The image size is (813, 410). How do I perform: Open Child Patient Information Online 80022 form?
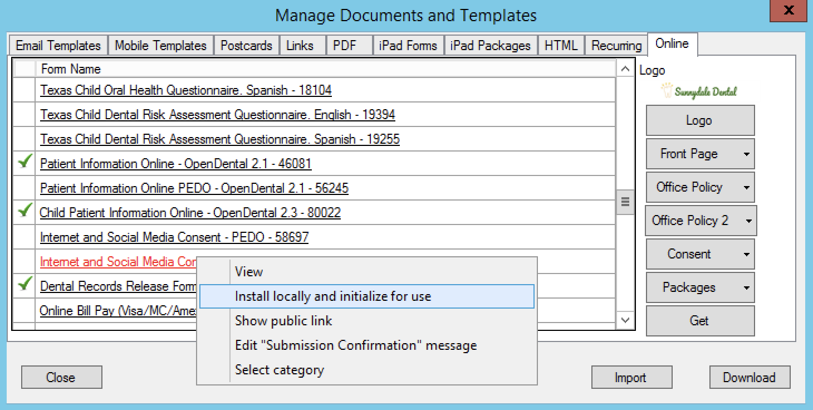click(190, 213)
